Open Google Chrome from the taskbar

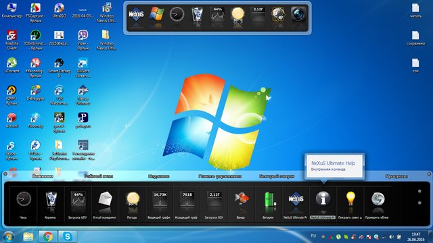[x=48, y=236]
